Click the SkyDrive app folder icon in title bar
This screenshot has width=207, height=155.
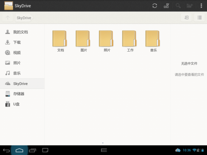[9, 6]
